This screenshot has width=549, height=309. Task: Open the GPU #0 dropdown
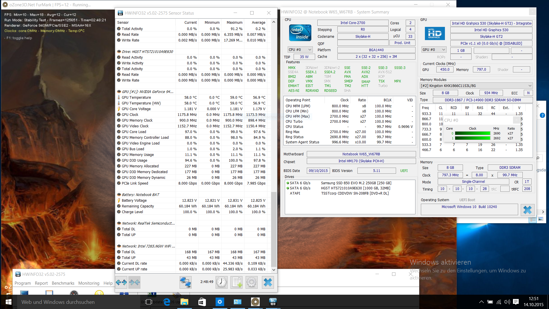click(433, 50)
